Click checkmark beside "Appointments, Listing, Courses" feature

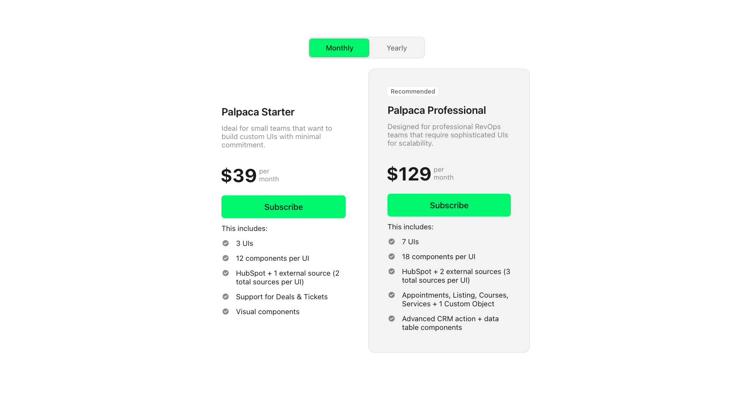[x=392, y=295]
